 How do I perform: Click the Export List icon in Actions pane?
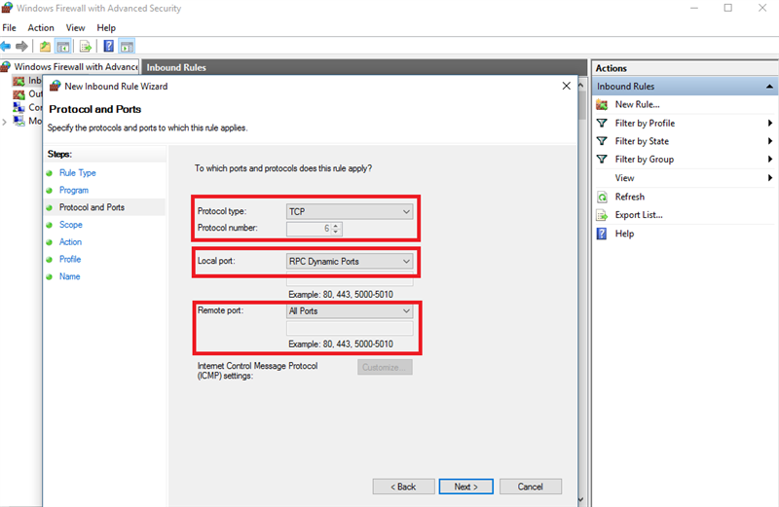click(x=603, y=215)
